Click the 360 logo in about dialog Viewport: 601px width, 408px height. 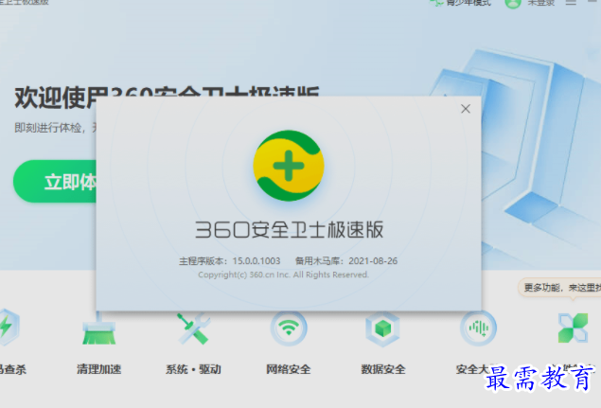tap(289, 166)
